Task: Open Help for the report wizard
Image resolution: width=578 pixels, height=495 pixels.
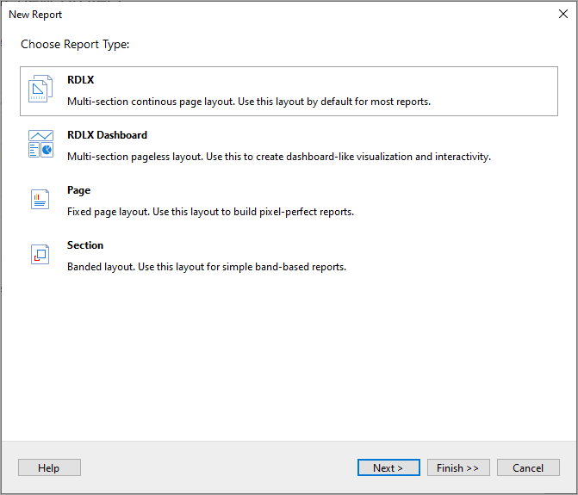Action: [x=49, y=467]
